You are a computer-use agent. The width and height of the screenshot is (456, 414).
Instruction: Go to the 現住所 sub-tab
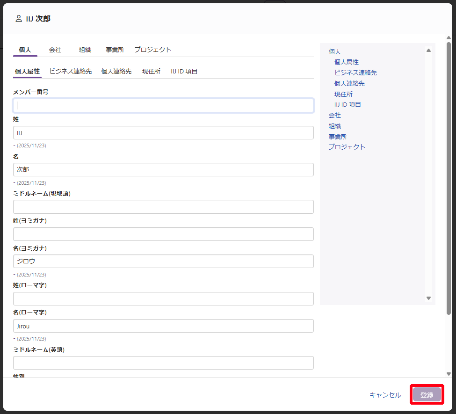pos(151,72)
